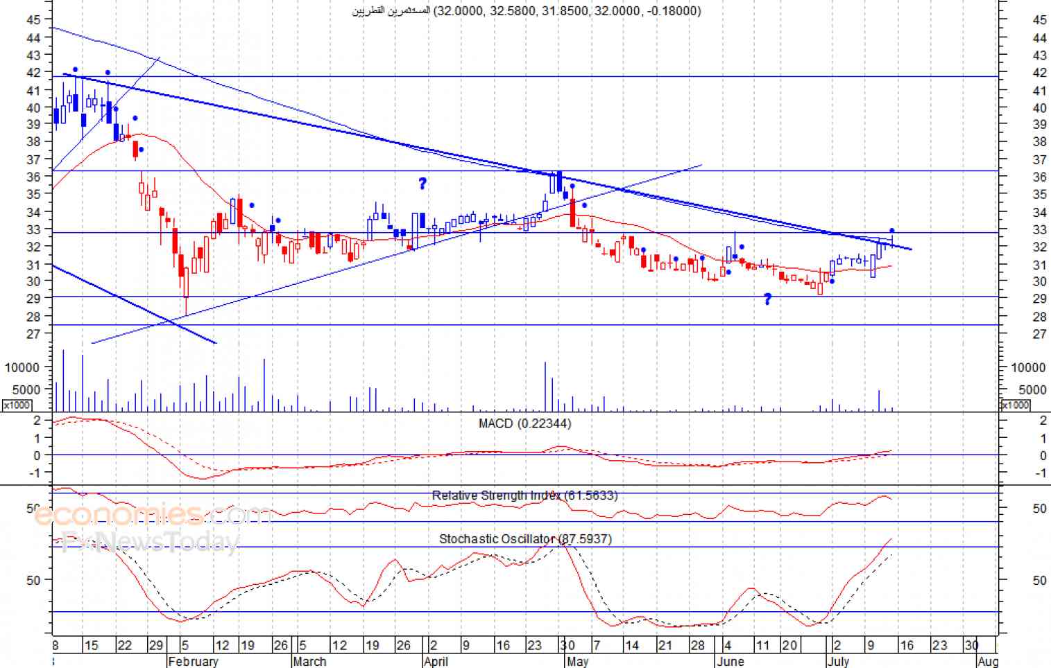Click date tick 28 before June
Screen dimensions: 1051x668
697,645
